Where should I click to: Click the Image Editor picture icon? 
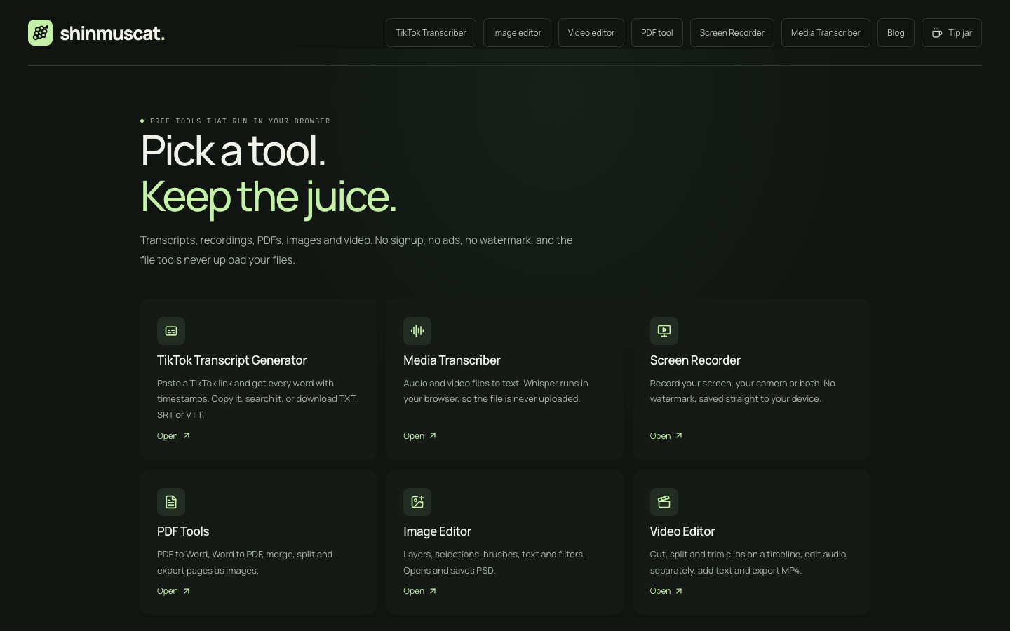(x=417, y=502)
